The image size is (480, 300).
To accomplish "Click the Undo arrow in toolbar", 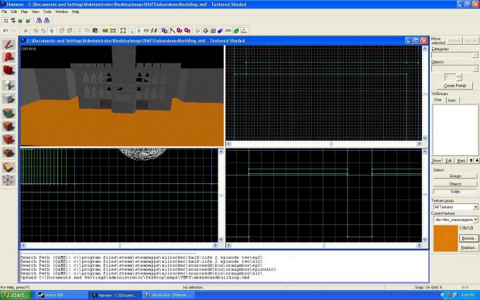I will click(5, 31).
